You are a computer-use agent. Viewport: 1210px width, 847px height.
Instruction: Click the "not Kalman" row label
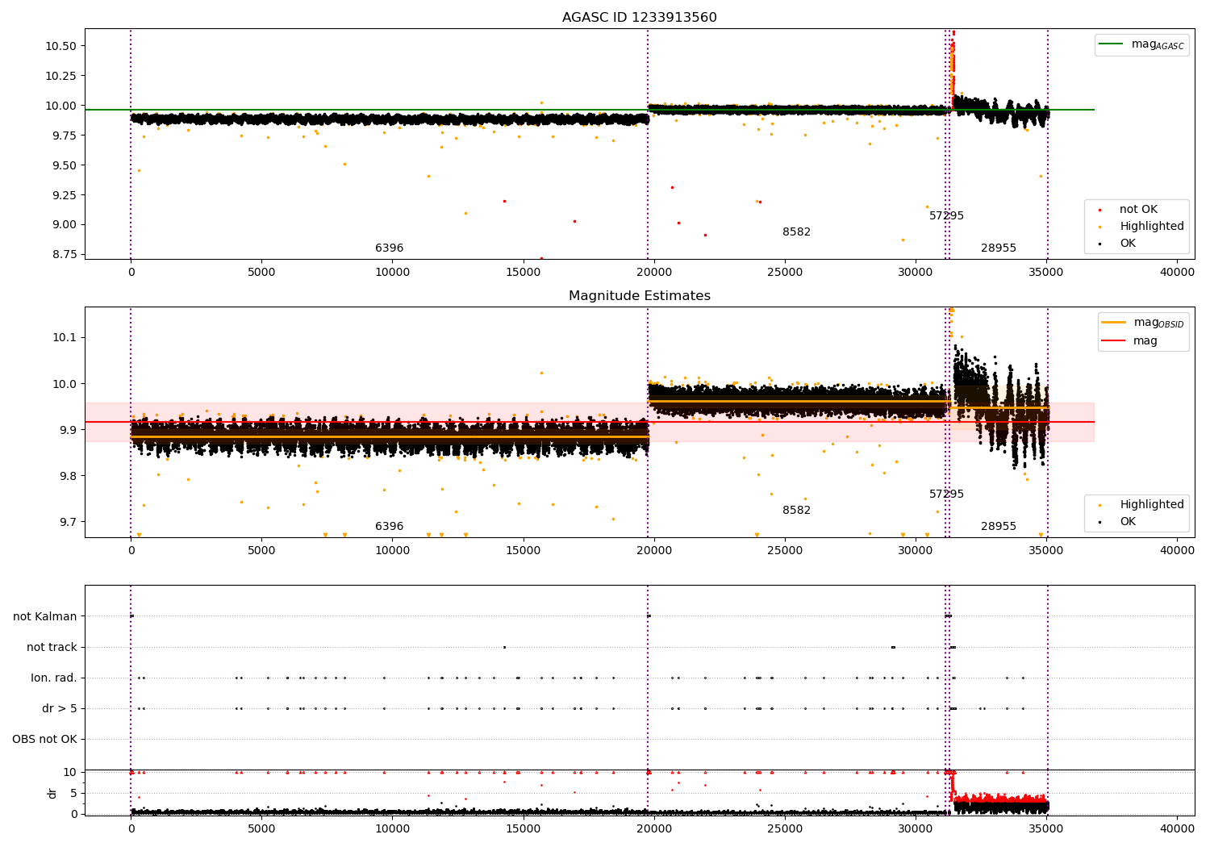pos(45,617)
